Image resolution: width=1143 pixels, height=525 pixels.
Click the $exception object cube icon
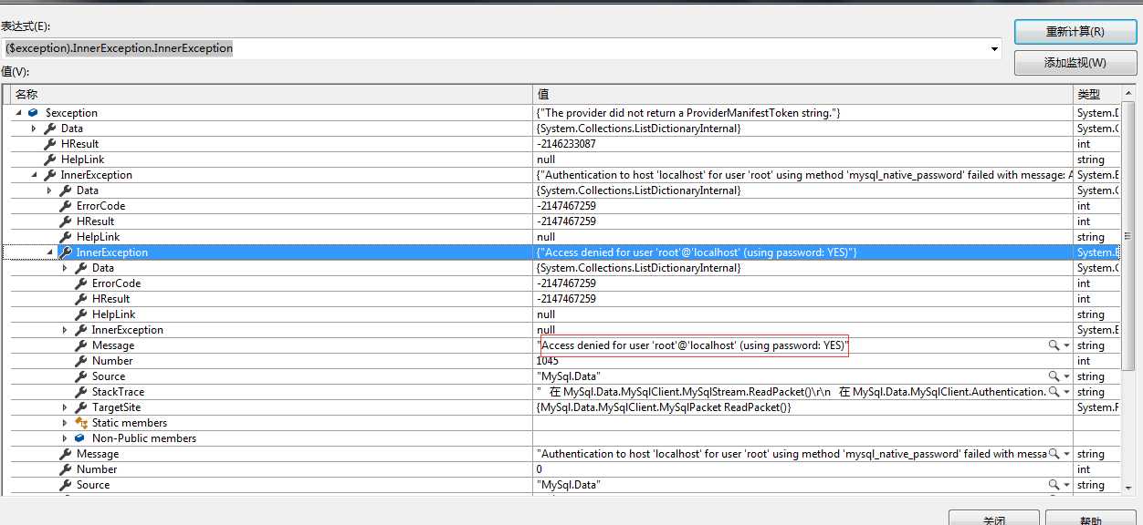click(x=33, y=113)
